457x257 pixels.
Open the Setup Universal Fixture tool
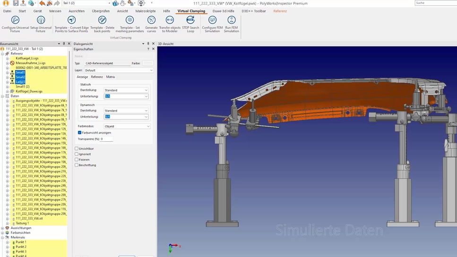click(41, 20)
